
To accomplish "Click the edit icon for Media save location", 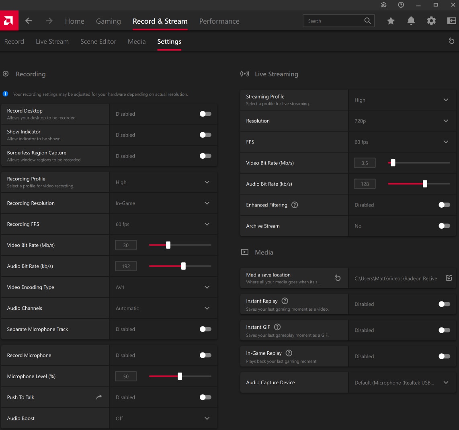I will point(449,278).
